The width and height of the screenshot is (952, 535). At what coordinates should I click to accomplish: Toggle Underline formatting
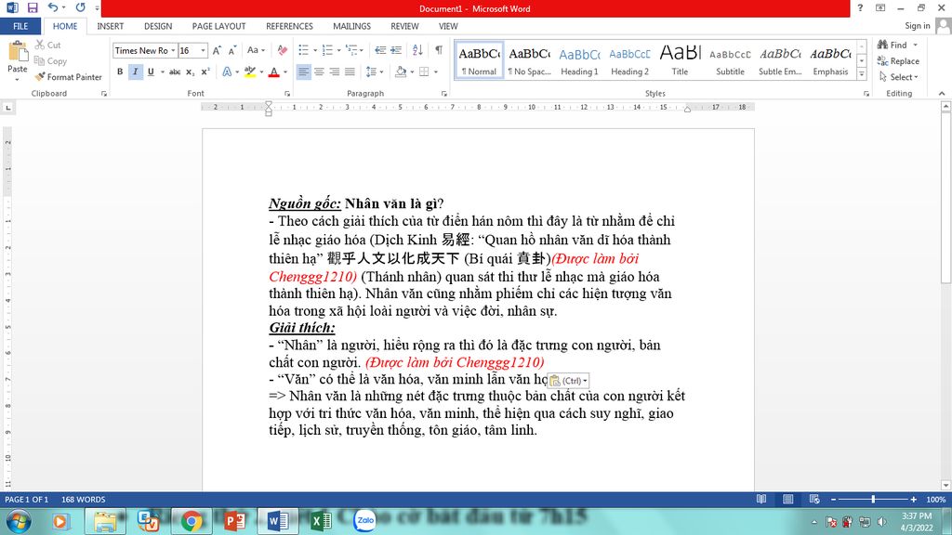151,72
